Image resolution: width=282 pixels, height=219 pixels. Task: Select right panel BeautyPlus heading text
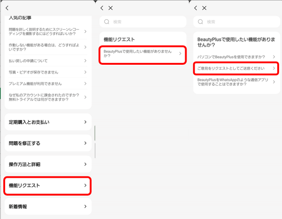click(236, 42)
